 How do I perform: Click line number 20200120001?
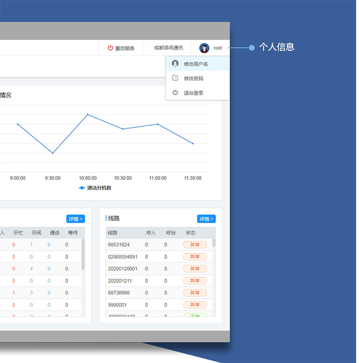click(123, 269)
